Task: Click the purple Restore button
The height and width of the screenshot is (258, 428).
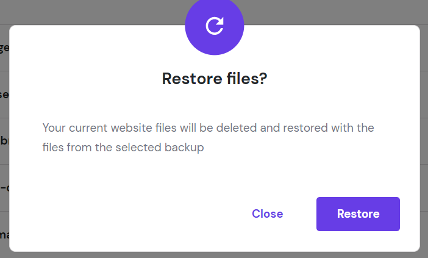Action: pyautogui.click(x=358, y=214)
